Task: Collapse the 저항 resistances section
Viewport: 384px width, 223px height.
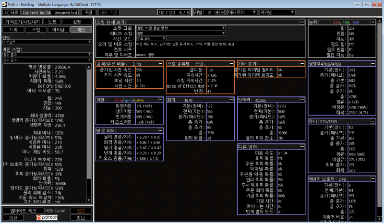Action: click(160, 100)
